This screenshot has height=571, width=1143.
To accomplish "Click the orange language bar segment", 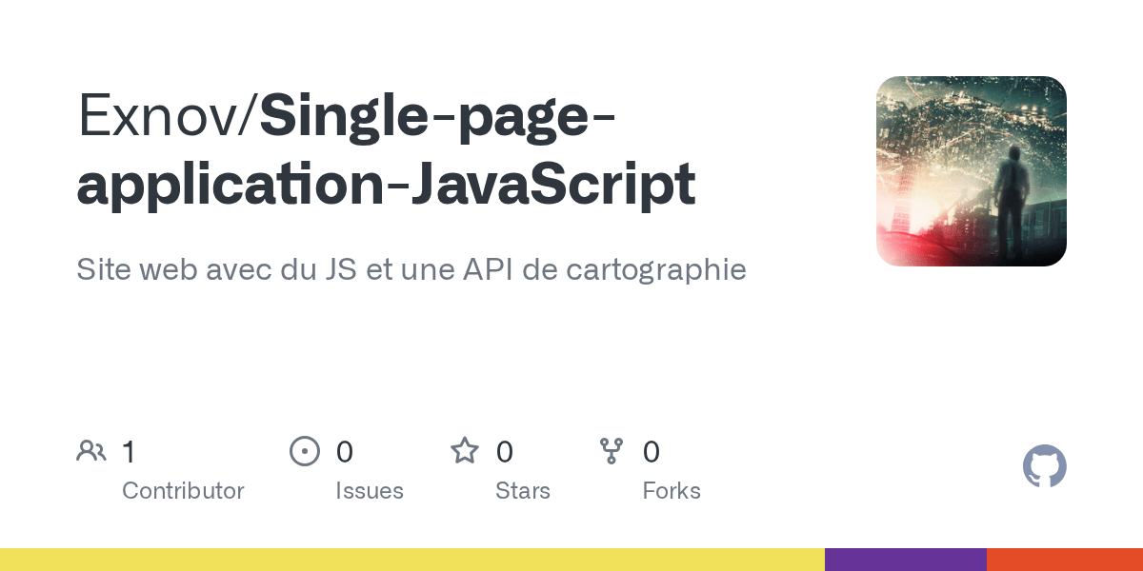I will coord(1065,560).
